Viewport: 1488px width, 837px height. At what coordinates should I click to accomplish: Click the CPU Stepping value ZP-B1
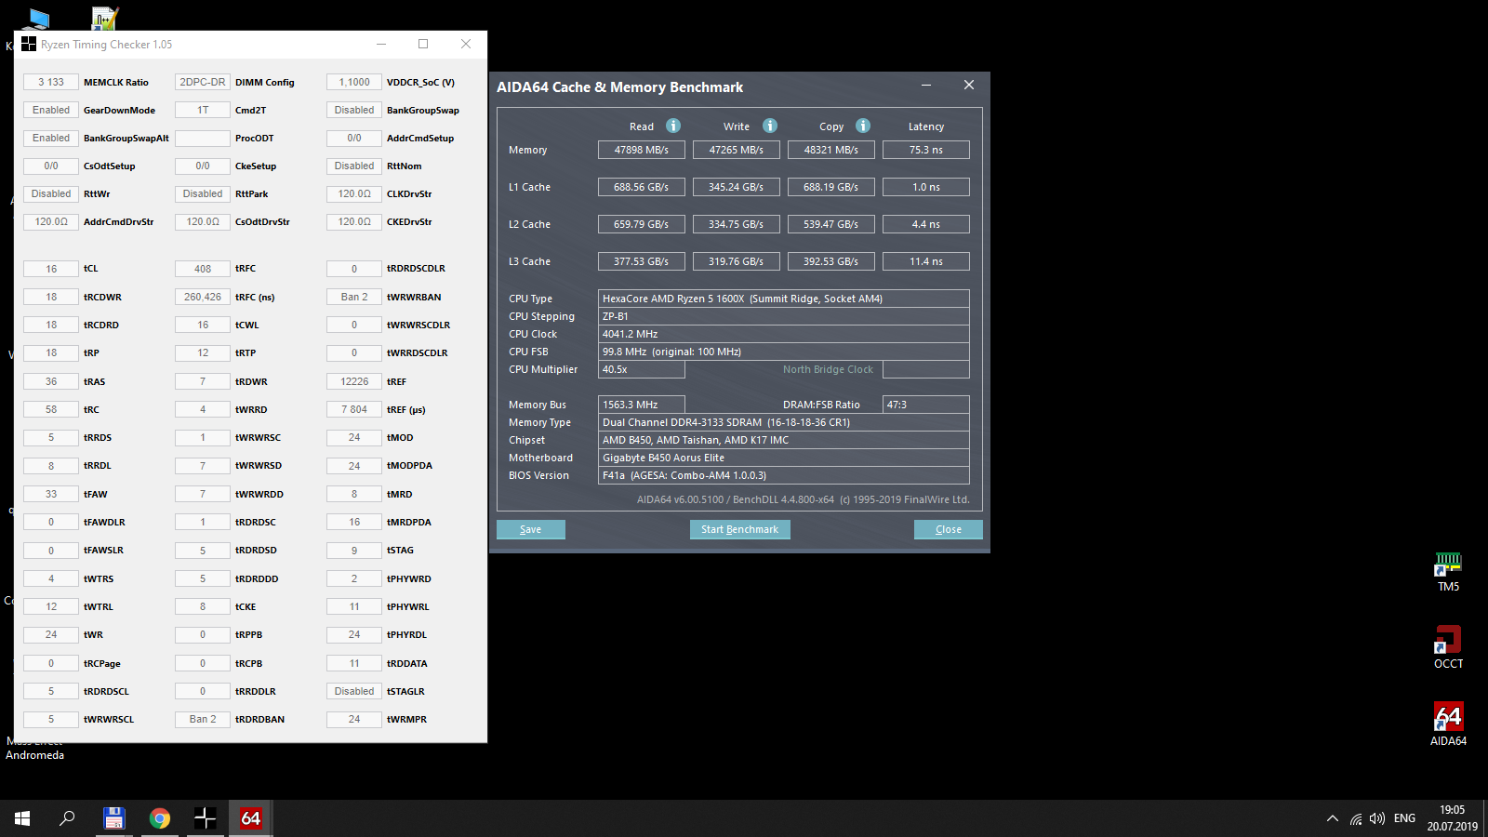point(784,316)
